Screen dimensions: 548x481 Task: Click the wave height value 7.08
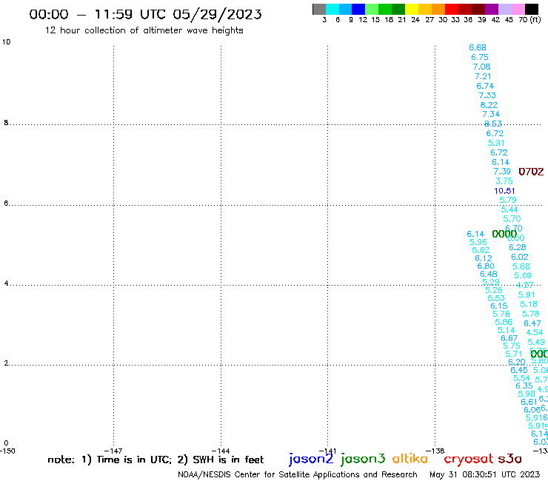(x=481, y=67)
